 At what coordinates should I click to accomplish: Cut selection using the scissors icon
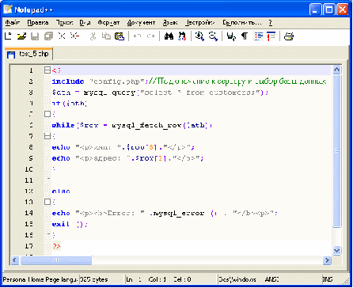(93, 36)
